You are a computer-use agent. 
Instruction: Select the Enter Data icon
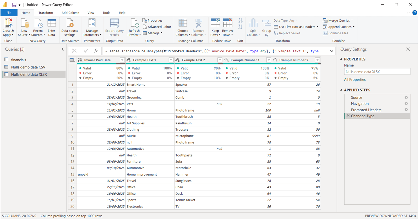pyautogui.click(x=51, y=23)
